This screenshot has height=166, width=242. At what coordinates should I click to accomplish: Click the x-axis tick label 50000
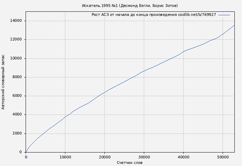coord(223,157)
